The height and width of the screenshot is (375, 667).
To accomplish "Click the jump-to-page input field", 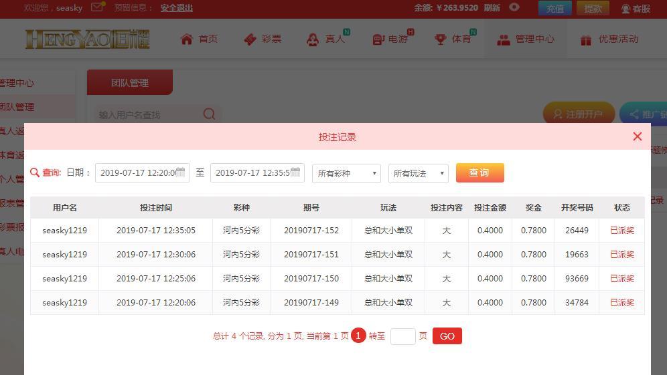I will click(x=403, y=336).
